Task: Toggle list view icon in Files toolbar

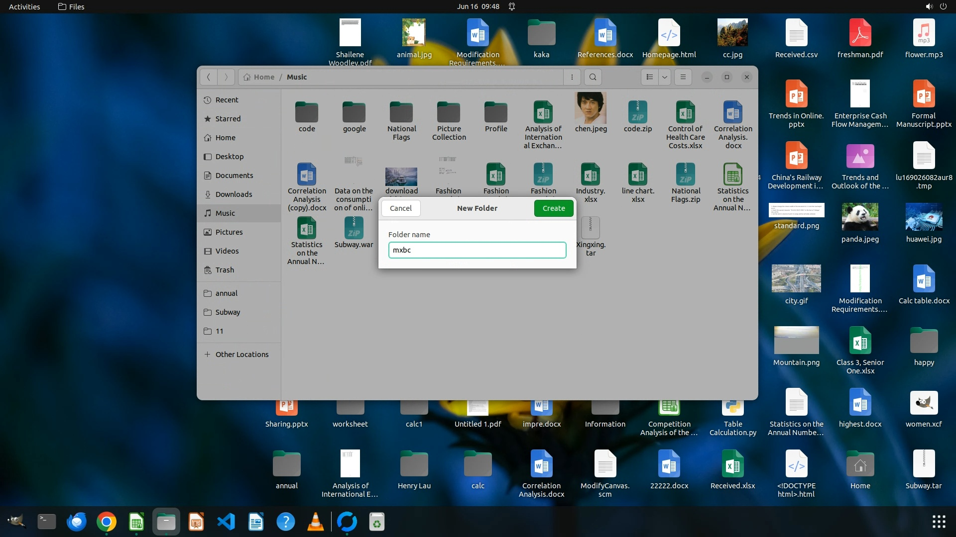Action: click(x=649, y=77)
